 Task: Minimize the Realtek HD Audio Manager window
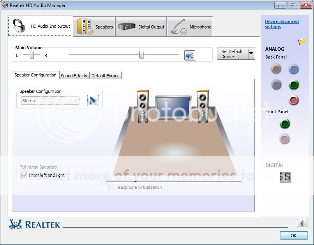[x=280, y=5]
